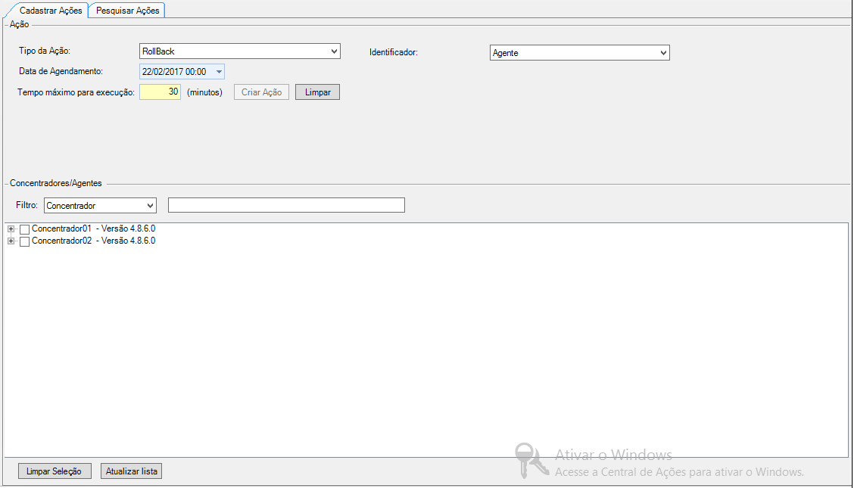The width and height of the screenshot is (854, 488).
Task: Click the Atualizar lista button
Action: [x=131, y=471]
